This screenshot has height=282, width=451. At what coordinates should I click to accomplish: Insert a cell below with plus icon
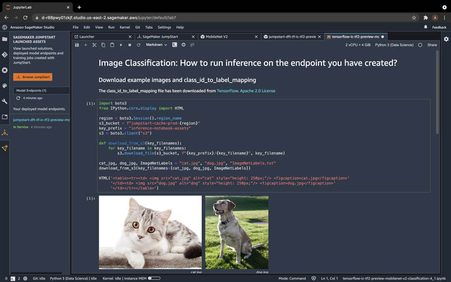pyautogui.click(x=86, y=45)
